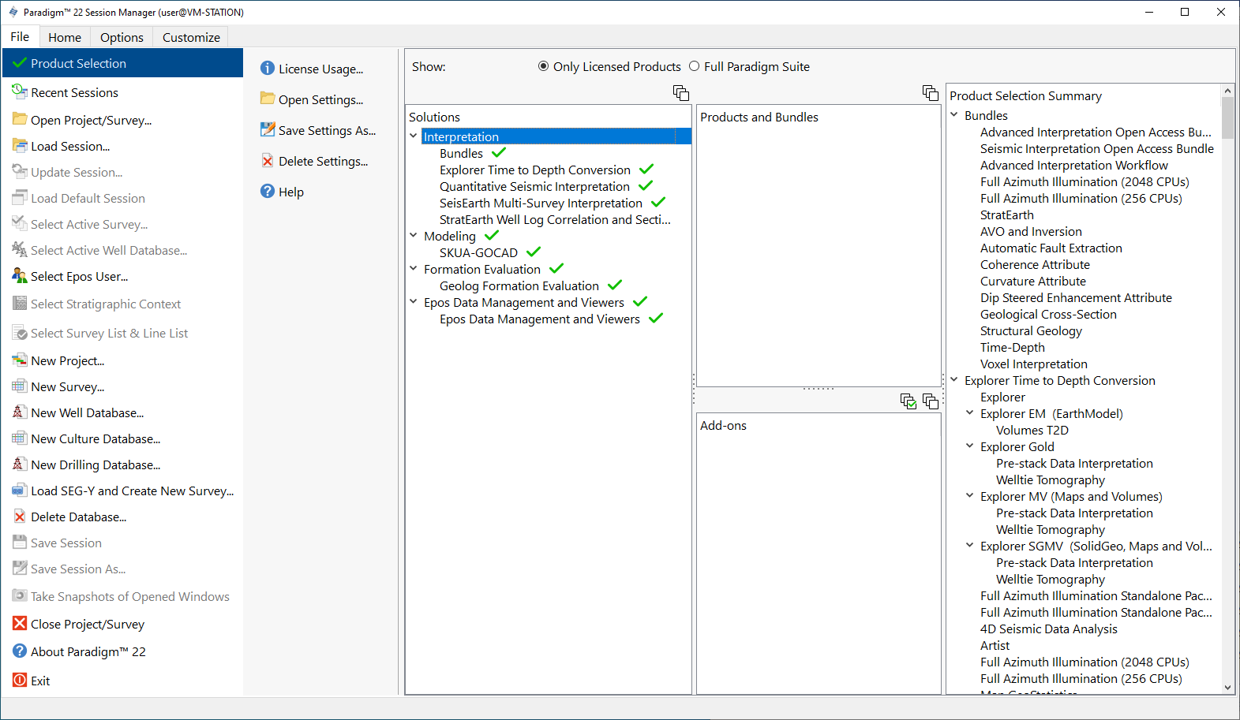Click Delete Settings... label
The width and height of the screenshot is (1240, 720).
click(323, 161)
